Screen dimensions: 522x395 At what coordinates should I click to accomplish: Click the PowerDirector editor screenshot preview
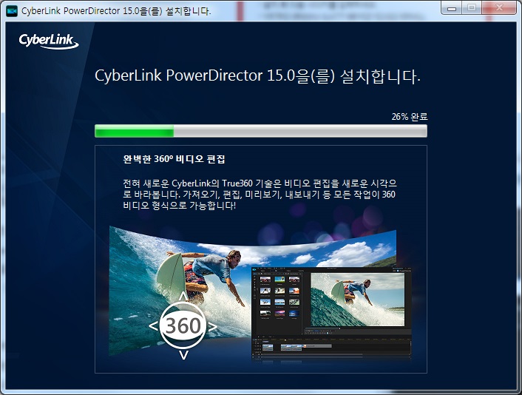tap(331, 313)
